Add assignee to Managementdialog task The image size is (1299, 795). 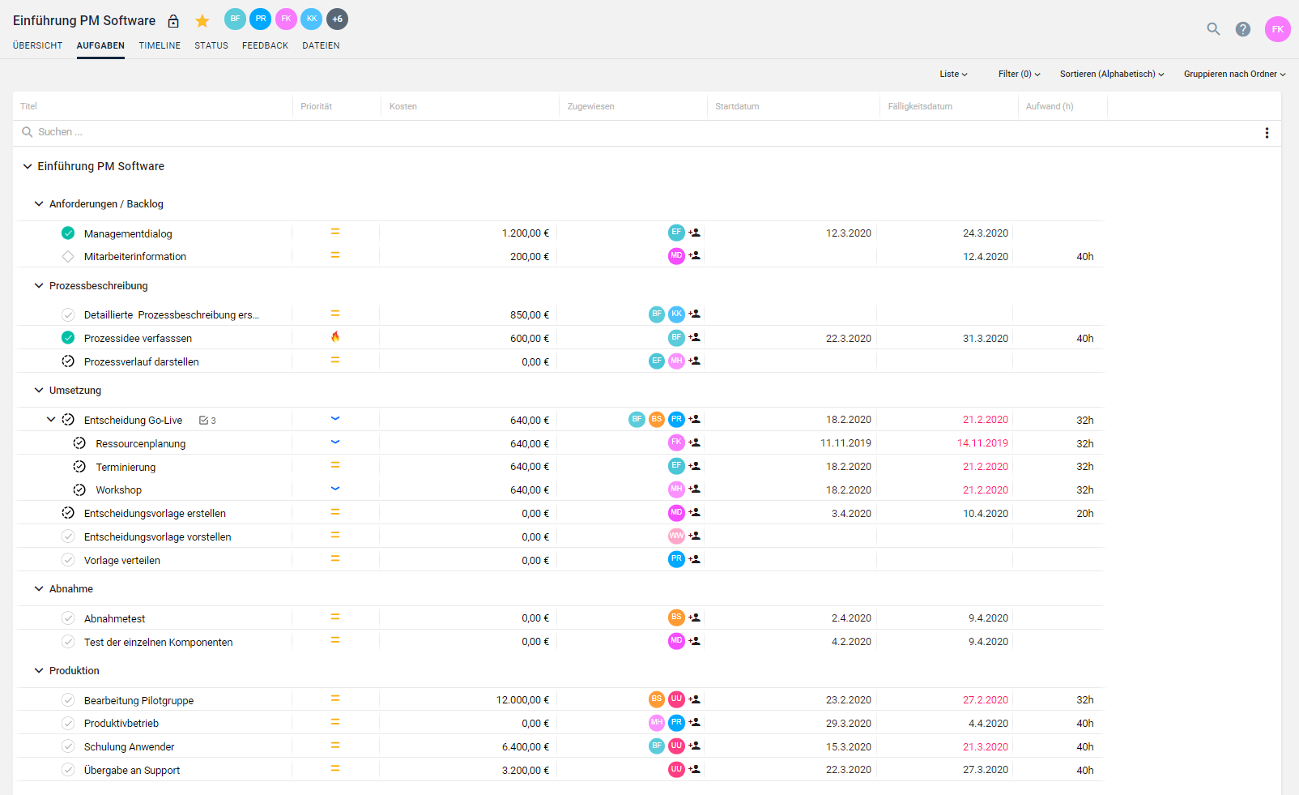695,233
